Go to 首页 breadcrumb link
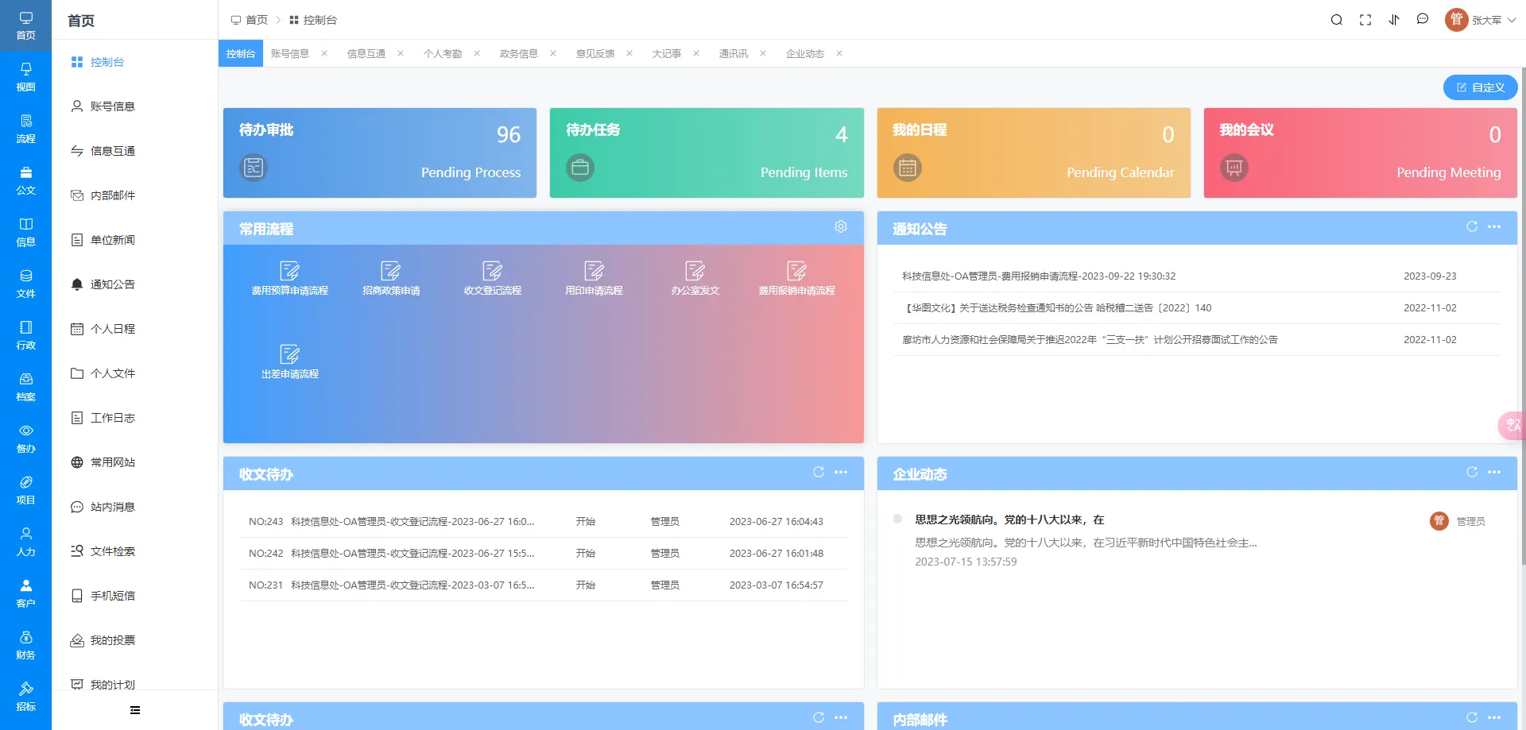Image resolution: width=1526 pixels, height=730 pixels. pos(250,20)
